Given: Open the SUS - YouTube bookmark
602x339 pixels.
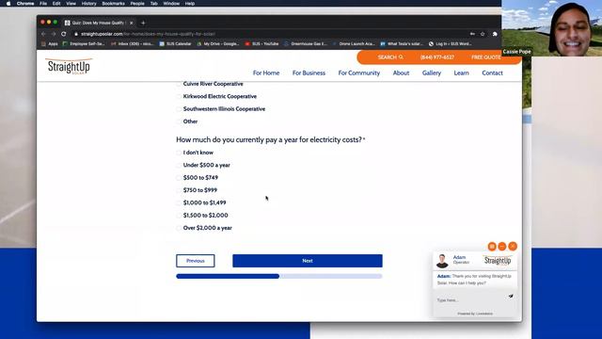Looking at the screenshot, I should tap(261, 44).
